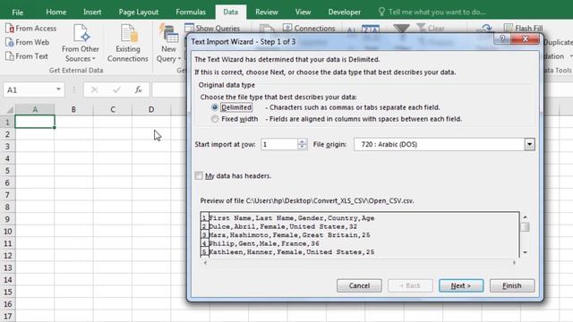
Task: Click preview header row 'First Name,Last Name,Gender,Country,Age'
Action: tap(292, 218)
